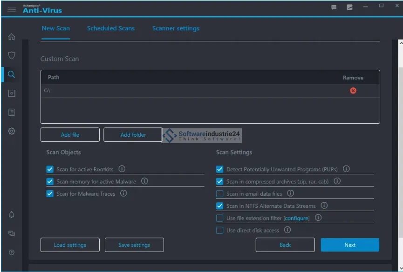Expand the hamburger menu at top left

click(12, 9)
